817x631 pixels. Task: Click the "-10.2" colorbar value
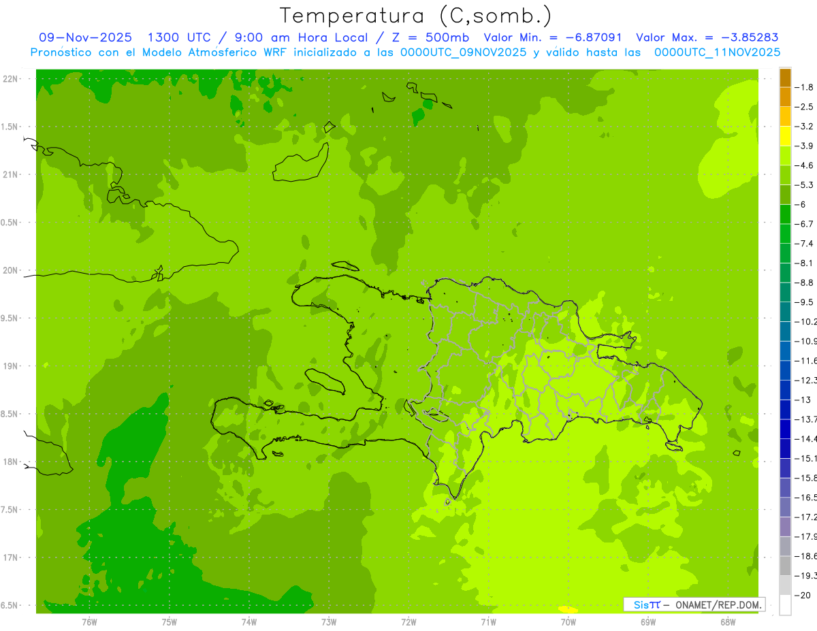[805, 321]
